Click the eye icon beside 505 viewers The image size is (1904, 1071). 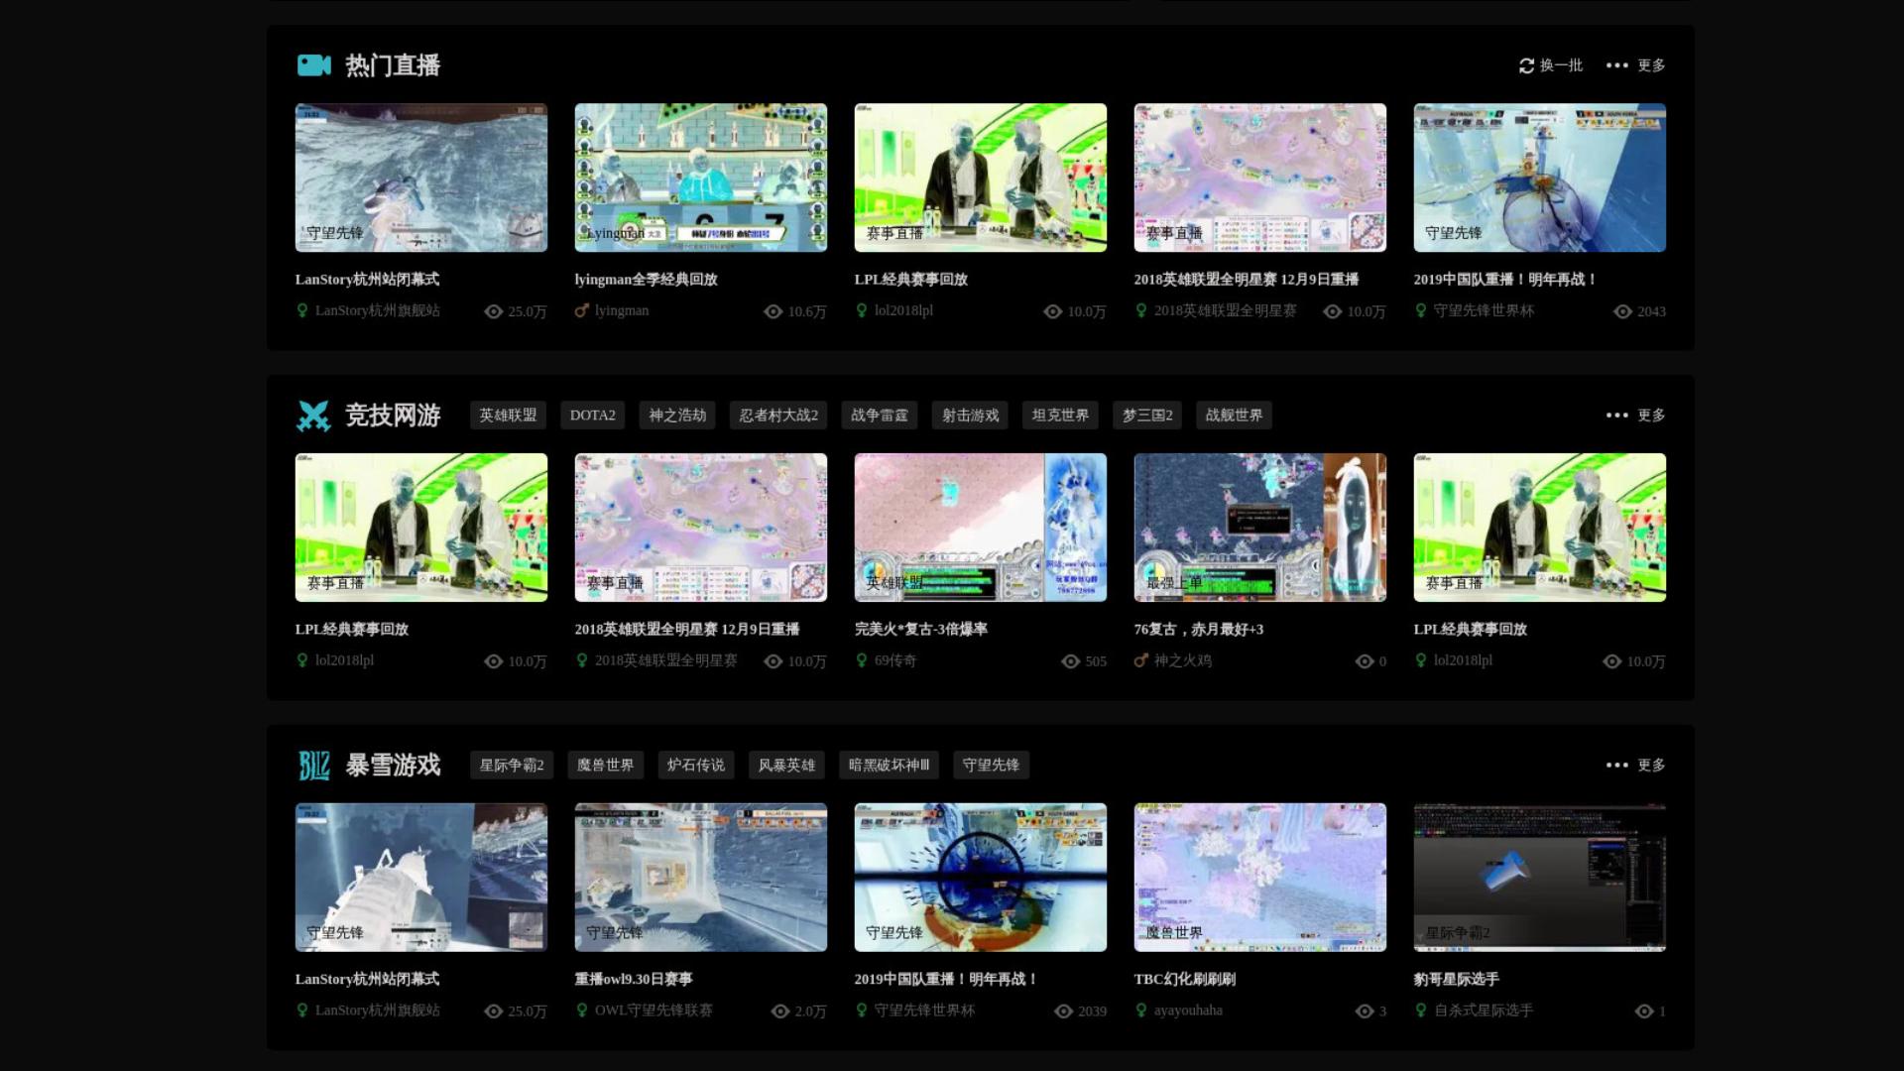pos(1071,661)
